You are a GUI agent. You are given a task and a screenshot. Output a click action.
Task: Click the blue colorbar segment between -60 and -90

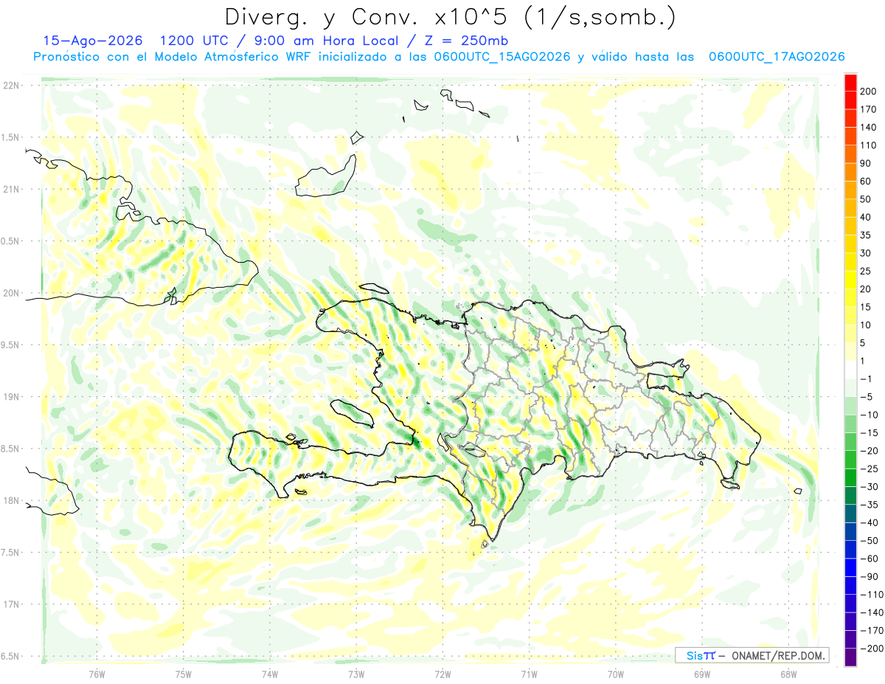[850, 567]
